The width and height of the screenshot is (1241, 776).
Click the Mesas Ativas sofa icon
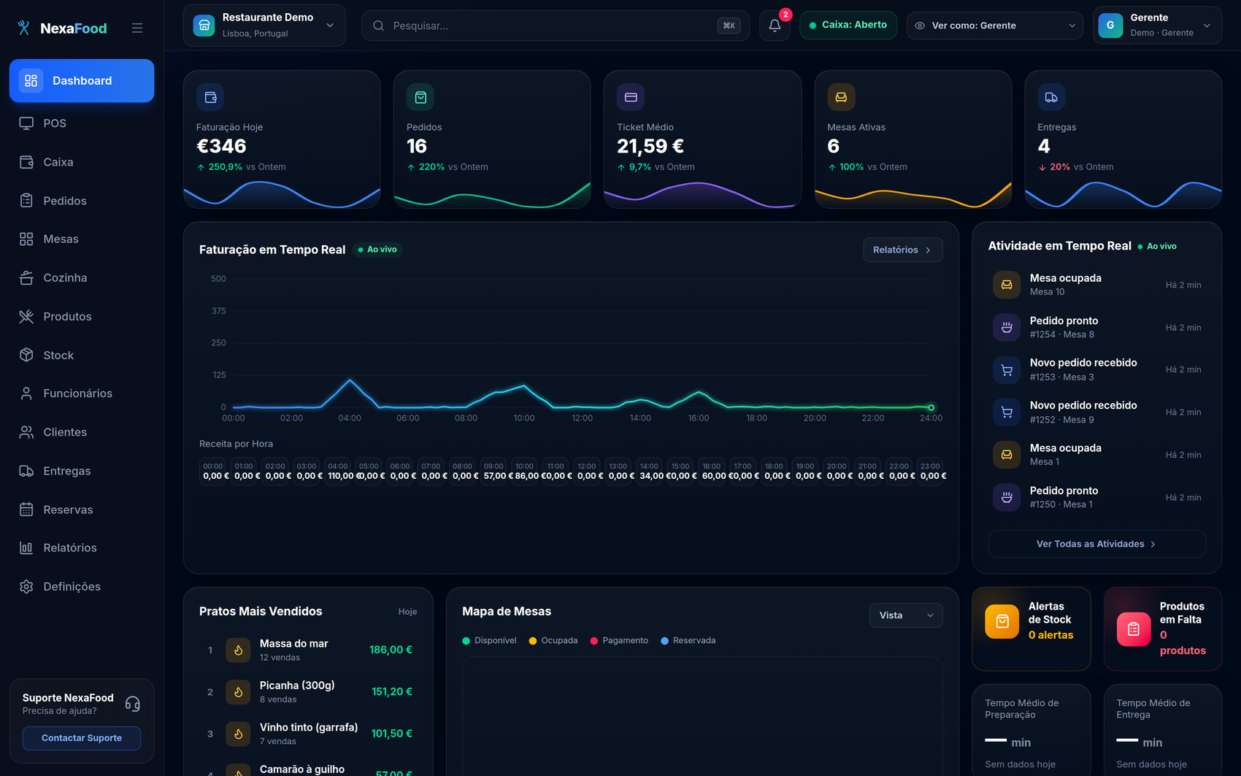(x=841, y=97)
